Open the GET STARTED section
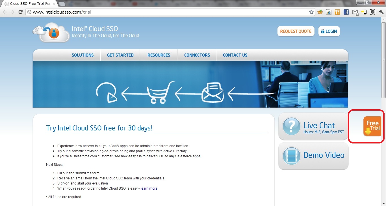This screenshot has height=206, width=386. 120,55
